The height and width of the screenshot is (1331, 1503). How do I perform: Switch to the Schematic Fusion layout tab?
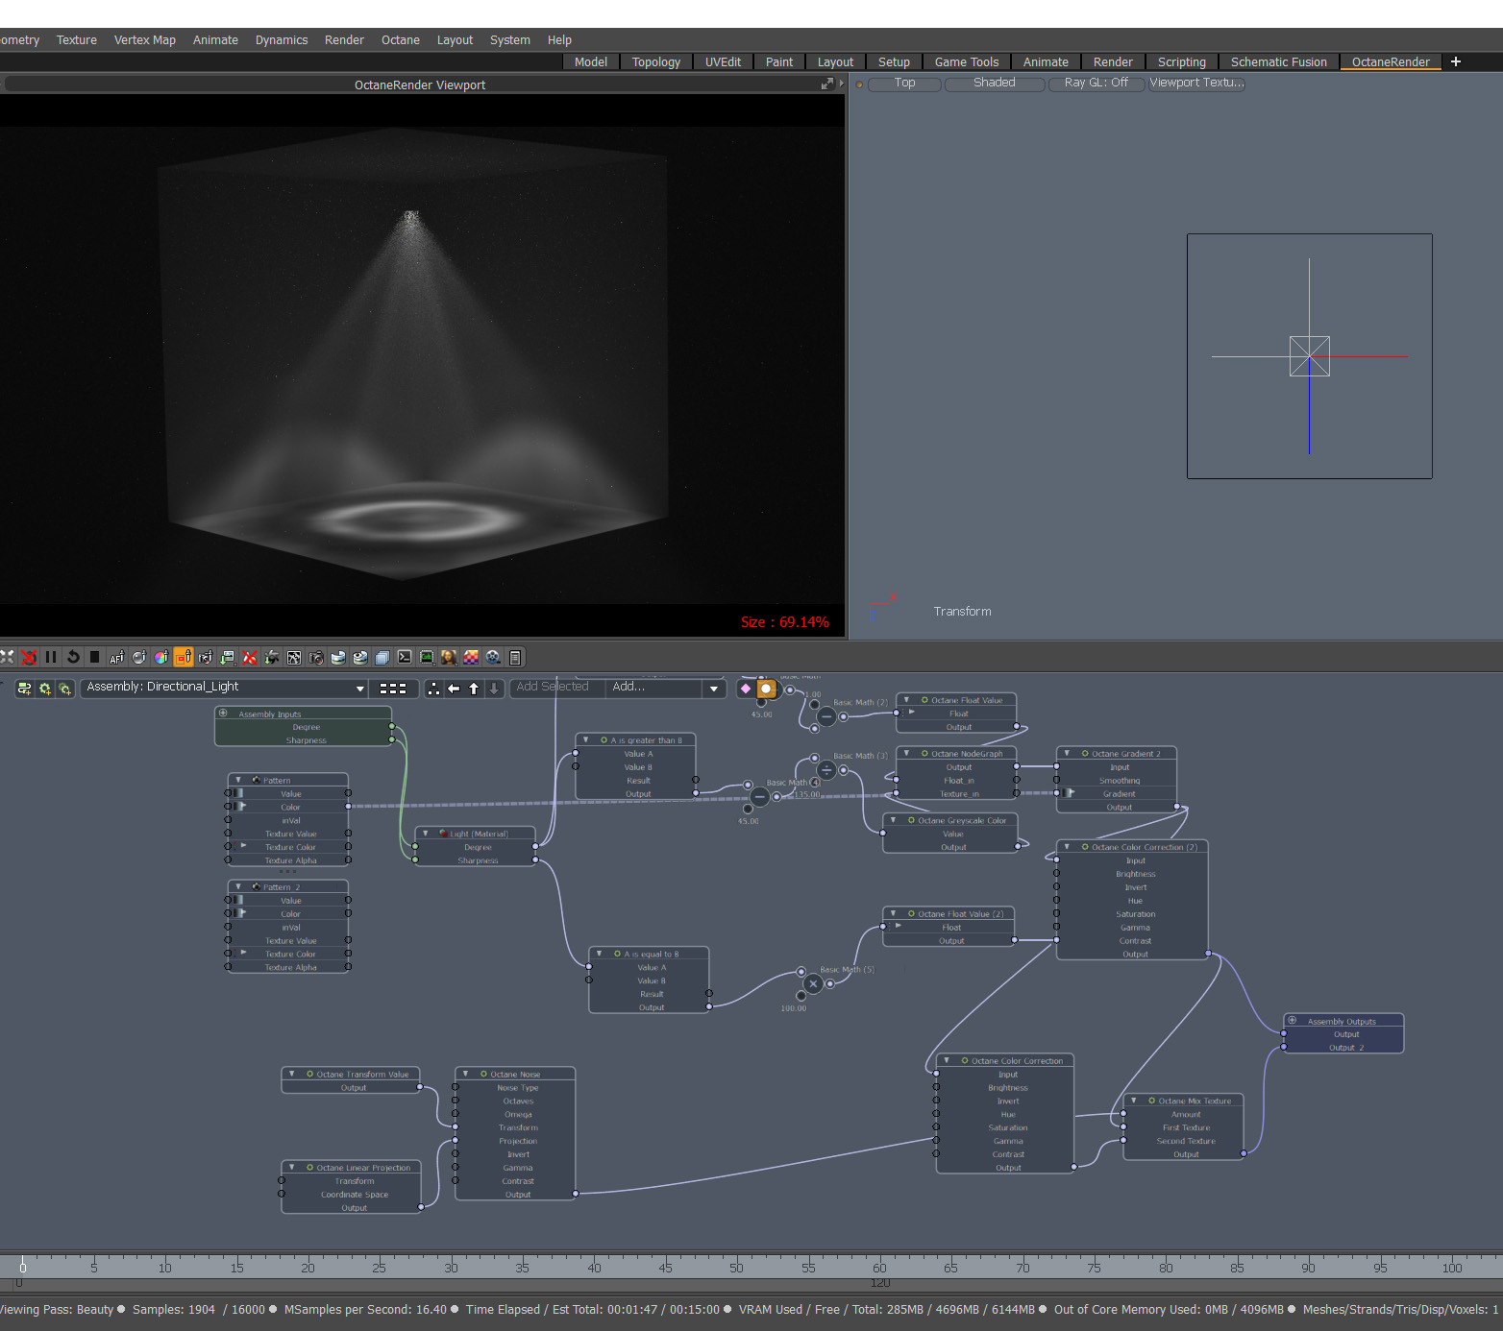tap(1279, 62)
